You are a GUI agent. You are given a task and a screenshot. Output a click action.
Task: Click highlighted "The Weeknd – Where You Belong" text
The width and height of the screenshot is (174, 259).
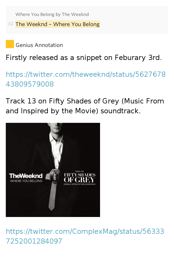coord(57,24)
